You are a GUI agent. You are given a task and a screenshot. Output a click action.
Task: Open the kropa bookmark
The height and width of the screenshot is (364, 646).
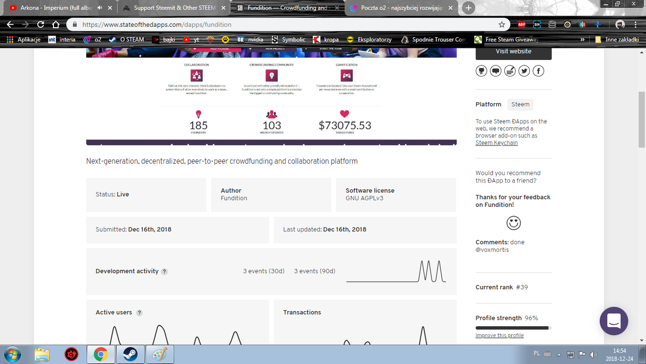tap(325, 39)
